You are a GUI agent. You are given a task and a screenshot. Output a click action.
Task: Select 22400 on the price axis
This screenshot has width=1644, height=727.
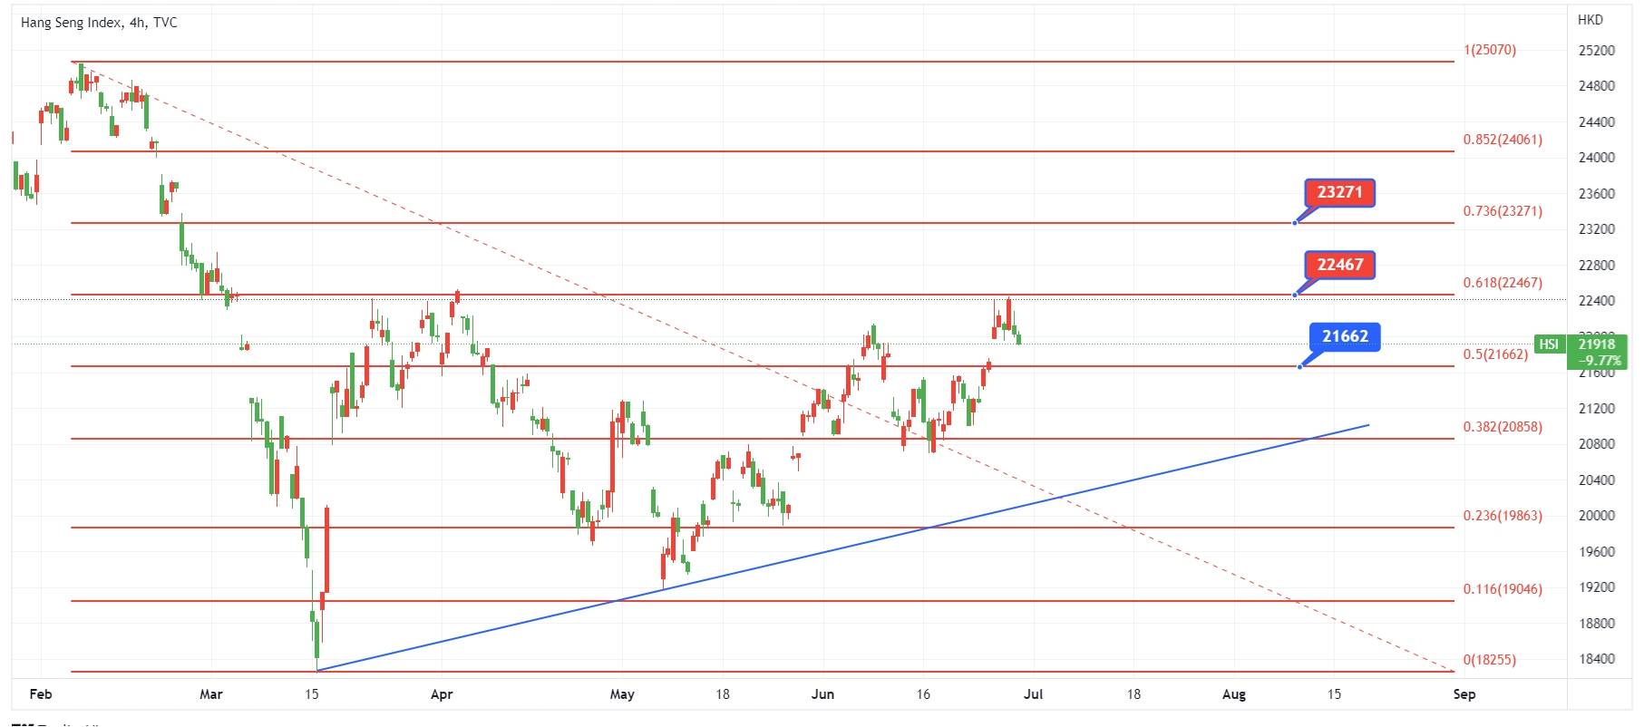(1596, 301)
